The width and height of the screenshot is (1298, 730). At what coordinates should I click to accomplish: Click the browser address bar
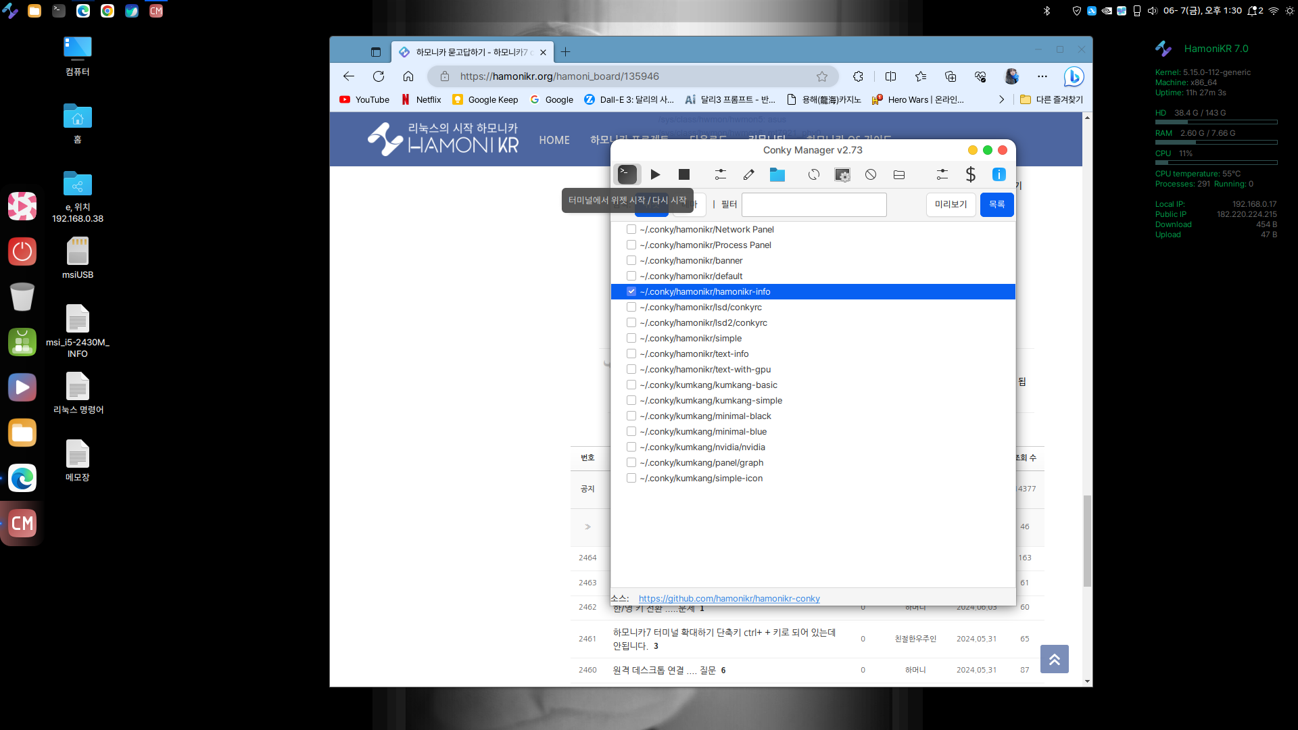[x=632, y=76]
